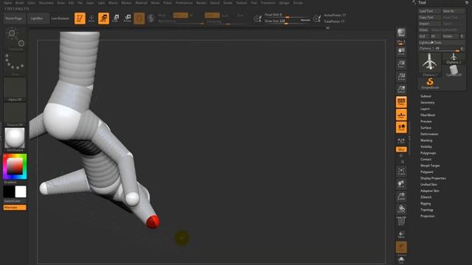Select the Rotate mode icon
This screenshot has width=472, height=265.
pyautogui.click(x=128, y=18)
